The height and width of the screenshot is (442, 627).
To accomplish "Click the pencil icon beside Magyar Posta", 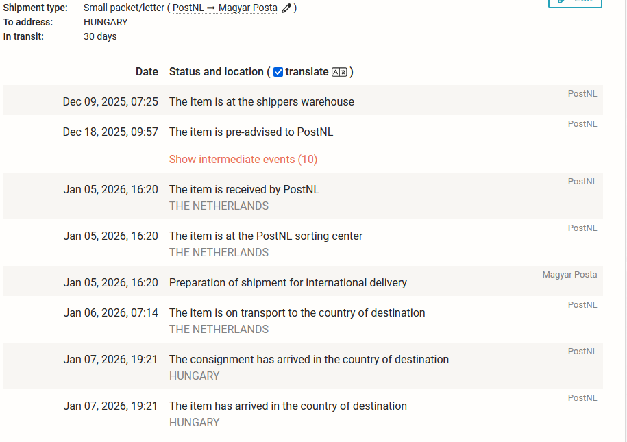I will coord(286,8).
